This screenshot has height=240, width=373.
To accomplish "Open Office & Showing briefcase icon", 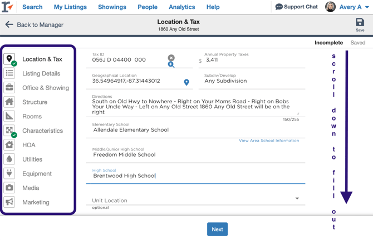I will pyautogui.click(x=9, y=88).
